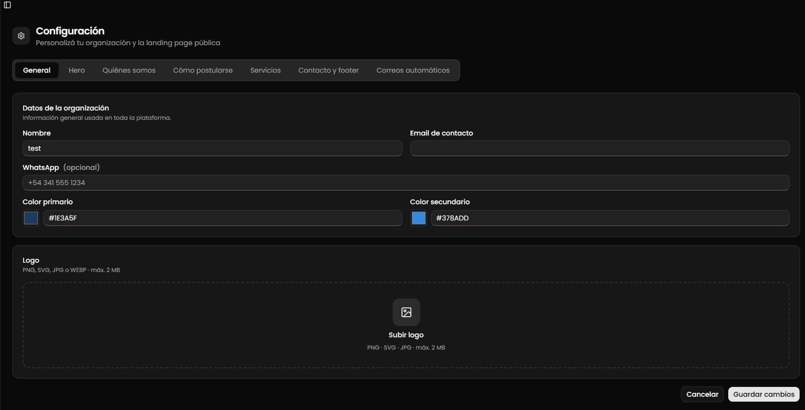Click Subir logo label
The width and height of the screenshot is (805, 410).
point(406,335)
